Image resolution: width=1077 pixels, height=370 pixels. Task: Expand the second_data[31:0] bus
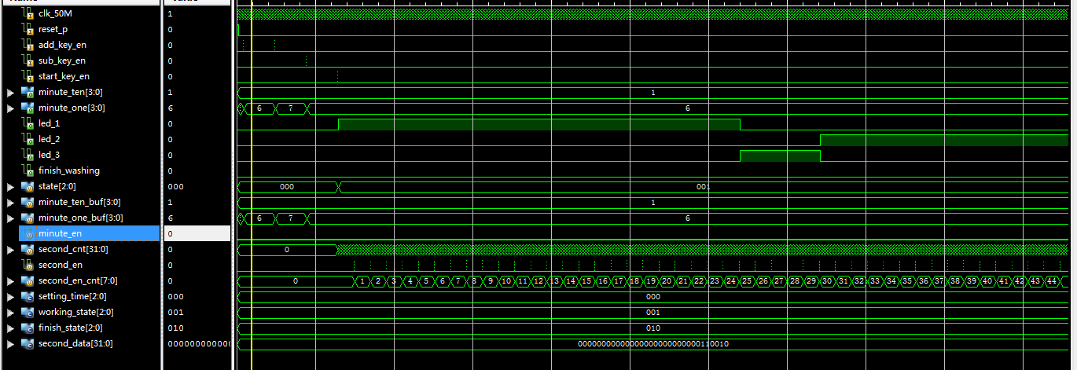(x=10, y=343)
